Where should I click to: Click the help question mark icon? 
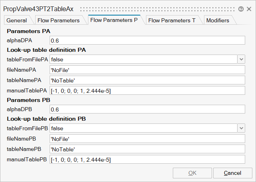(x=241, y=9)
